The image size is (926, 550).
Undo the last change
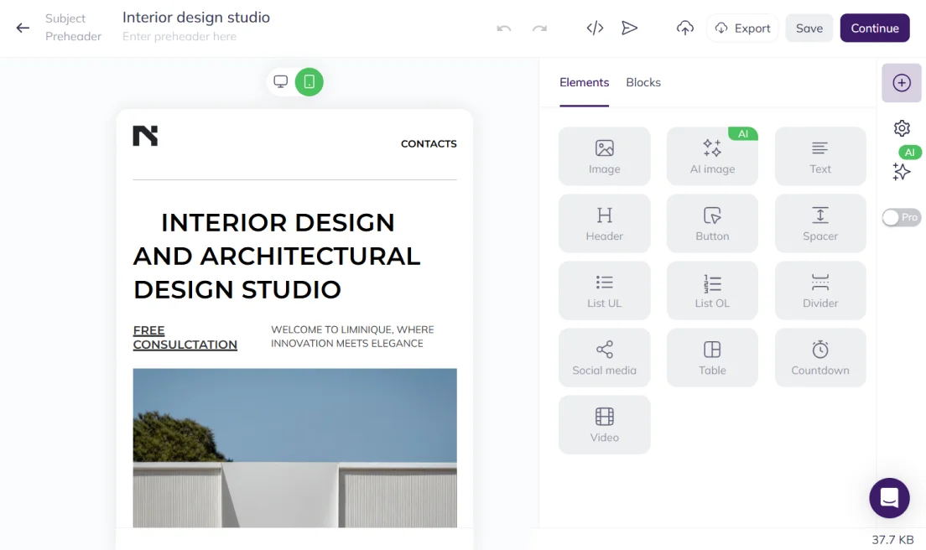click(x=504, y=28)
